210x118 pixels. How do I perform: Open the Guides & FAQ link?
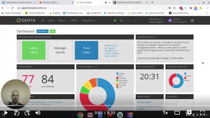tap(110, 45)
